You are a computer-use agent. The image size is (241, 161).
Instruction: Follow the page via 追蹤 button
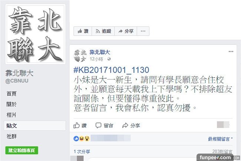click(103, 31)
